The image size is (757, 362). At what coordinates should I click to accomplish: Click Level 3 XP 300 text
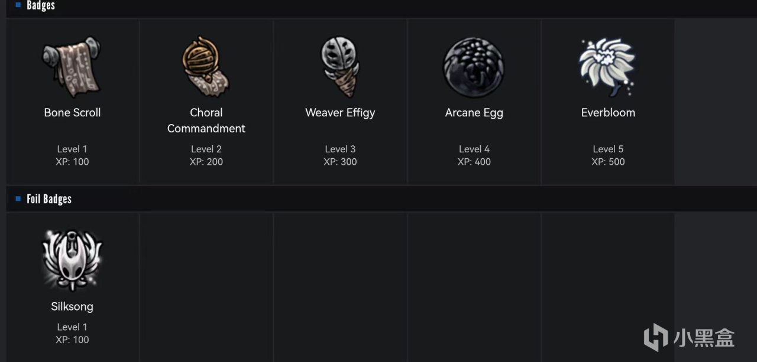click(340, 155)
